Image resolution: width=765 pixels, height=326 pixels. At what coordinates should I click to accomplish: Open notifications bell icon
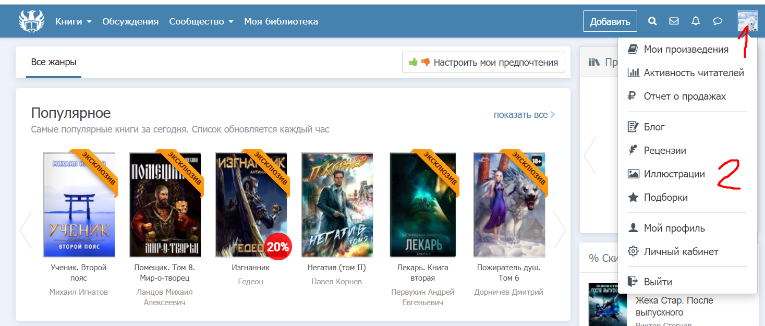pos(696,21)
